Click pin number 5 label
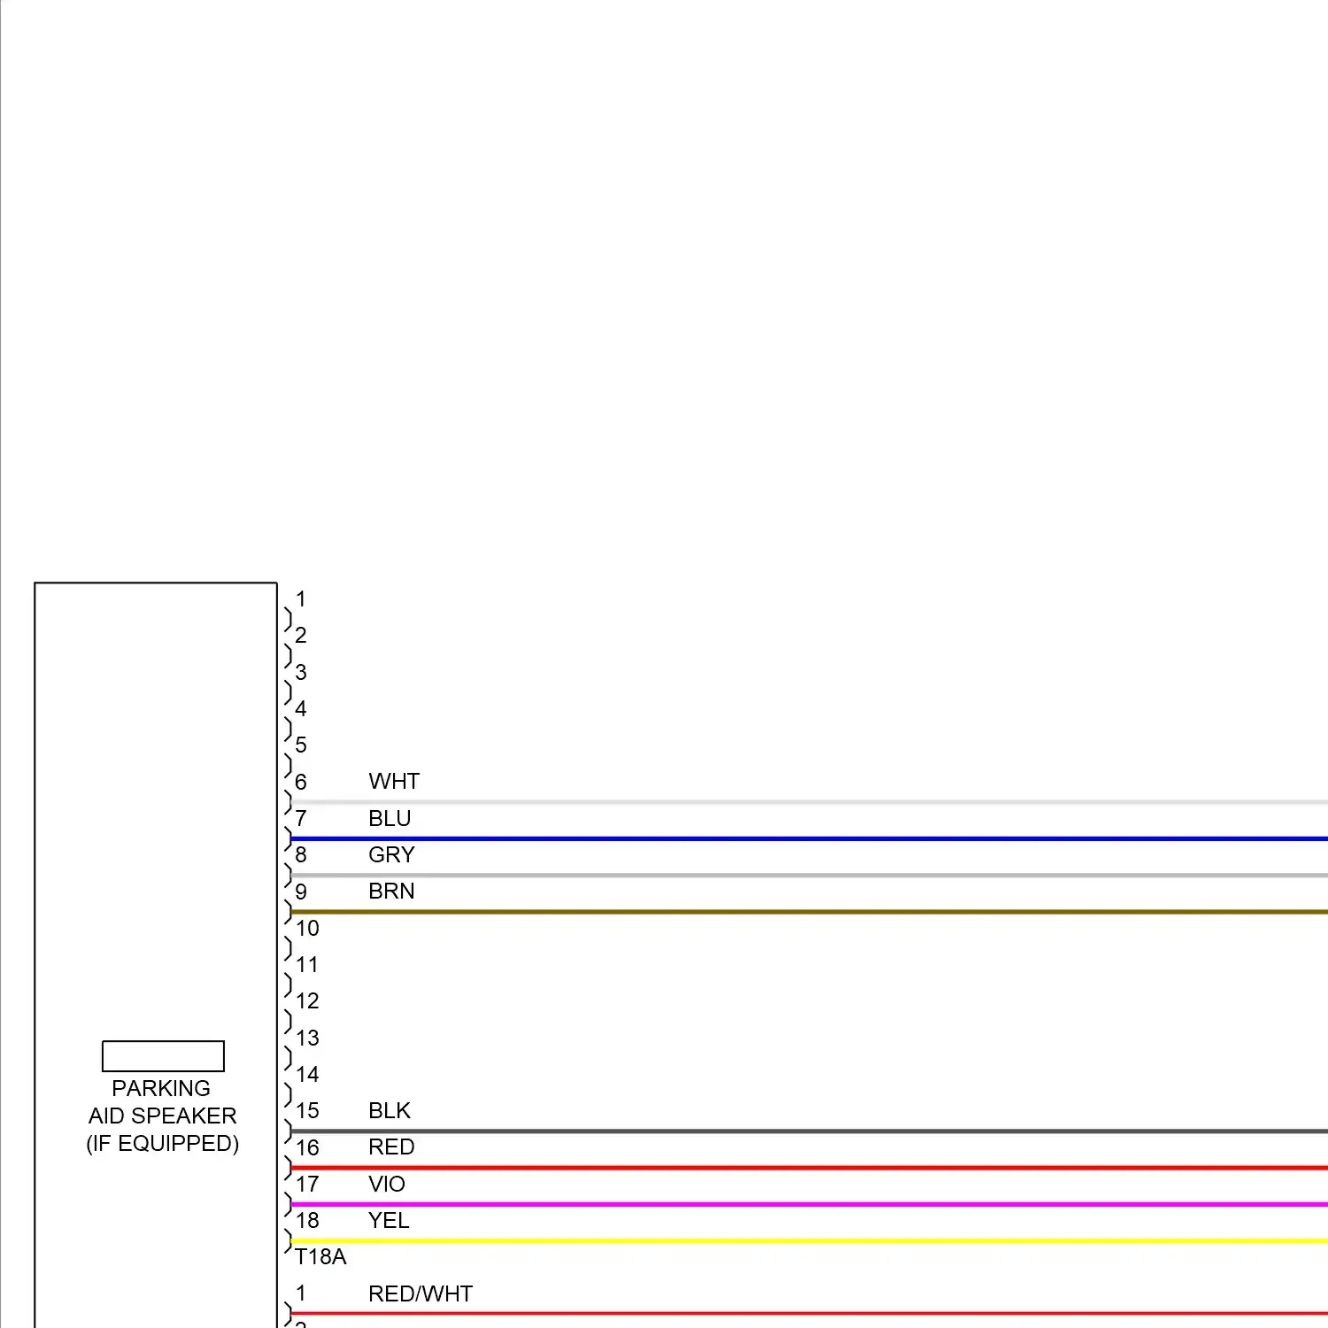The image size is (1328, 1328). point(301,745)
